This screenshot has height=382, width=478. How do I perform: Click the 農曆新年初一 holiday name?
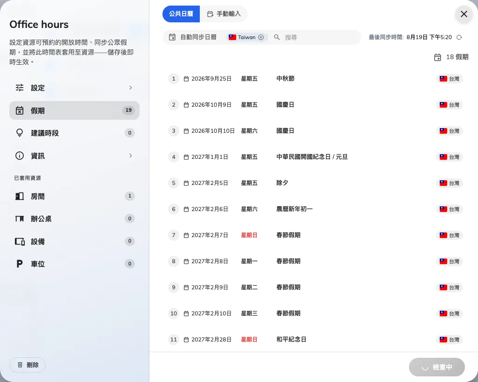pyautogui.click(x=294, y=209)
